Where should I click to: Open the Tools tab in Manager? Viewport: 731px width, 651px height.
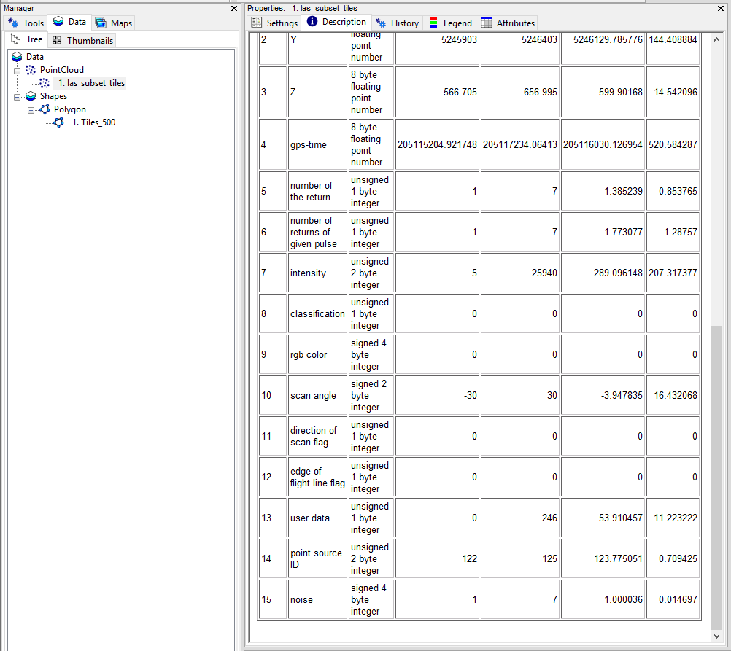click(x=26, y=23)
